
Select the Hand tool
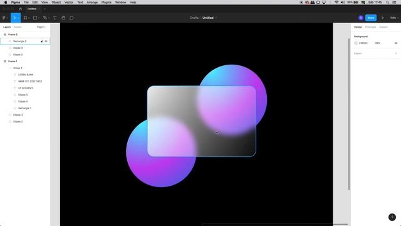pos(63,18)
